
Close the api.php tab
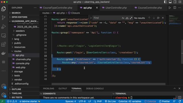click(97, 8)
